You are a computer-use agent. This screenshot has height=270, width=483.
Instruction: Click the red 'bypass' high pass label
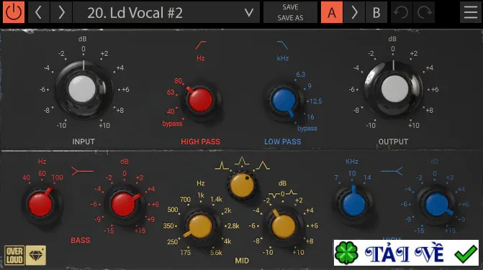point(172,124)
